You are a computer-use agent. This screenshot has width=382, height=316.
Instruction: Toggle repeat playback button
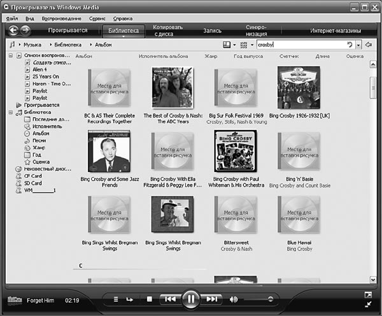130,299
